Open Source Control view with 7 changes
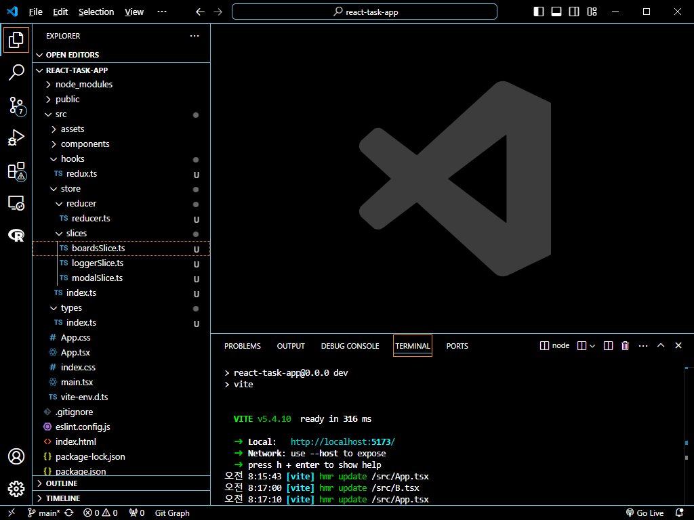This screenshot has width=694, height=520. point(16,105)
